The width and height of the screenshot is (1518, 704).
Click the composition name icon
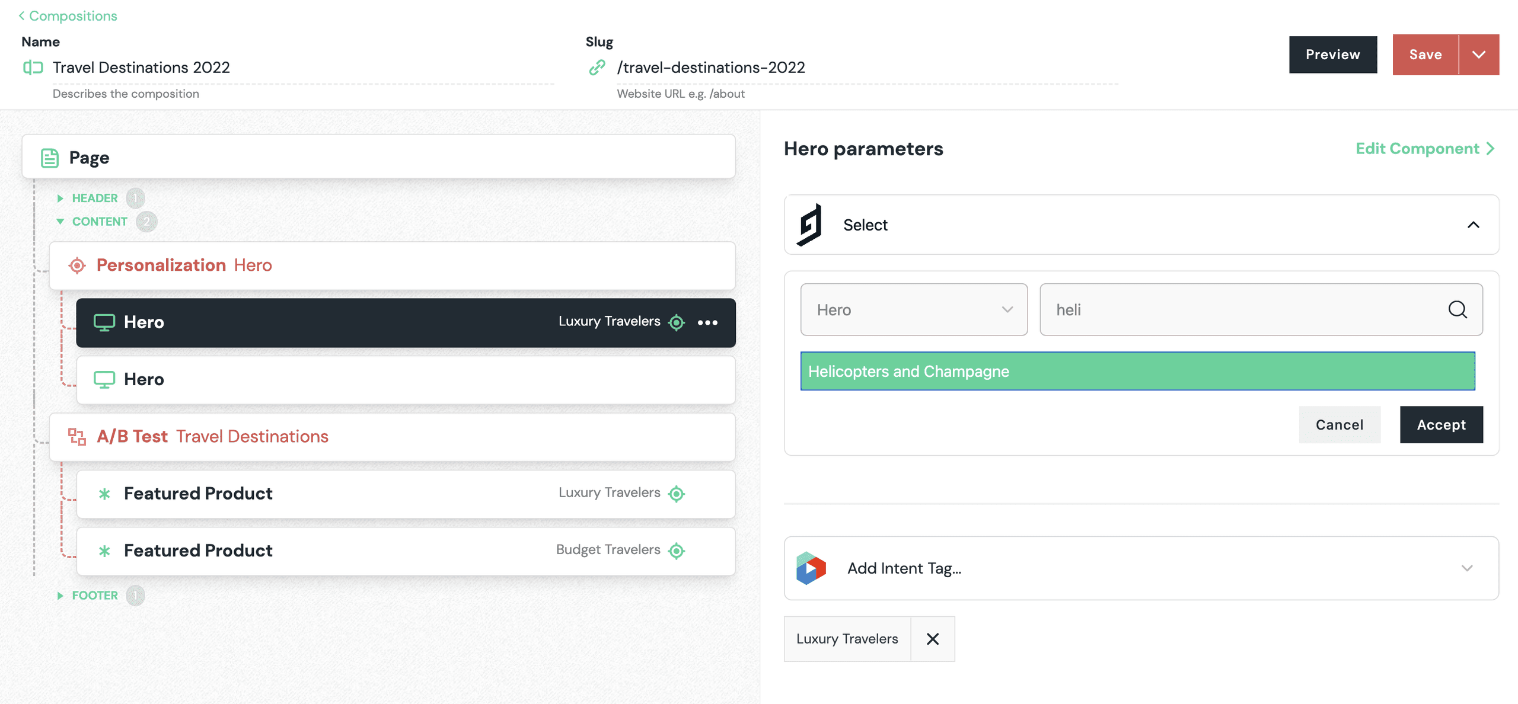click(33, 68)
